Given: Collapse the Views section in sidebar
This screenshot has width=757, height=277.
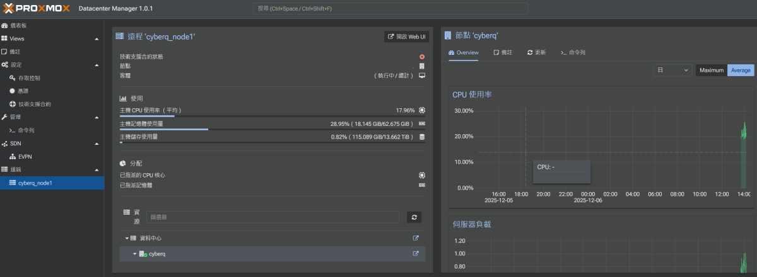Looking at the screenshot, I should point(97,39).
